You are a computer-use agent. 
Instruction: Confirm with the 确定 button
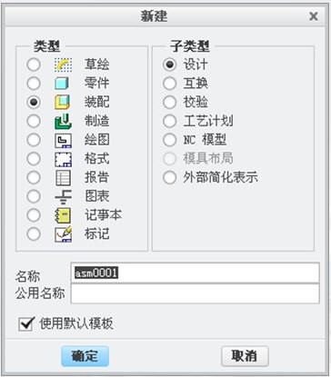tap(85, 356)
